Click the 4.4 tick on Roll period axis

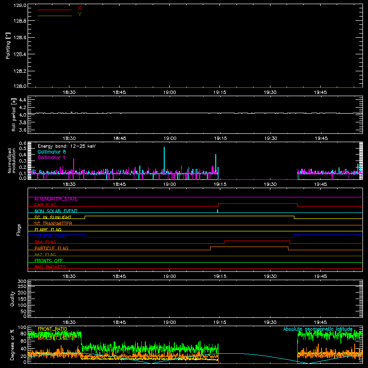click(x=23, y=100)
